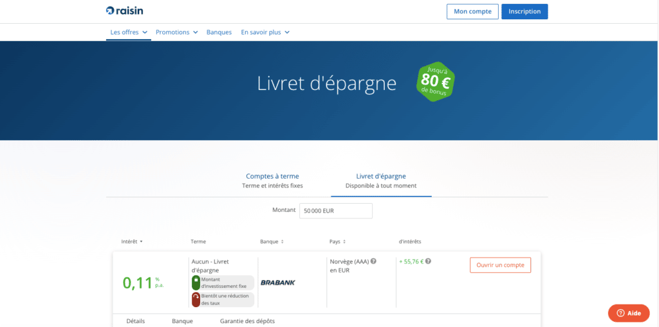Click the Montant input field

[x=336, y=211]
